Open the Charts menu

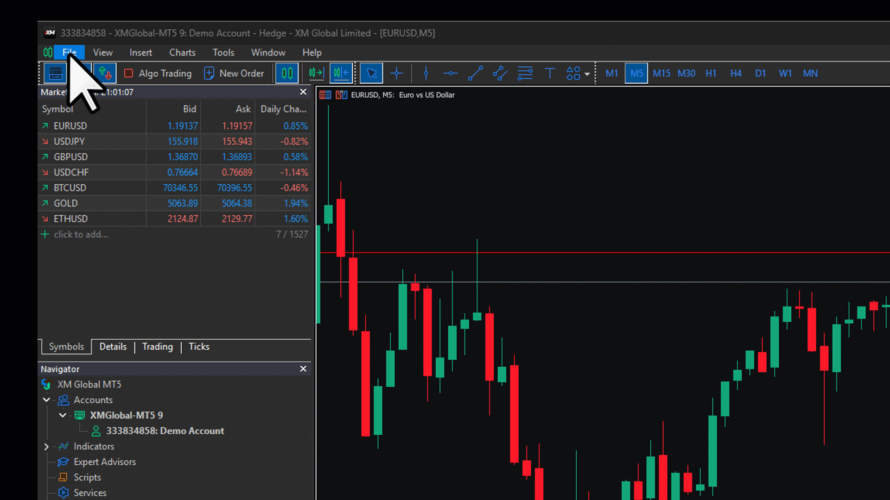point(182,52)
